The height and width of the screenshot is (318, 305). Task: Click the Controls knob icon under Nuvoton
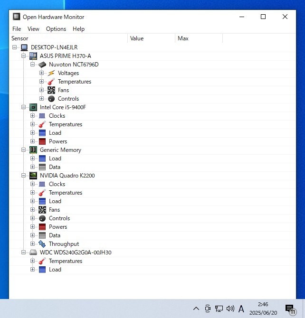51,99
